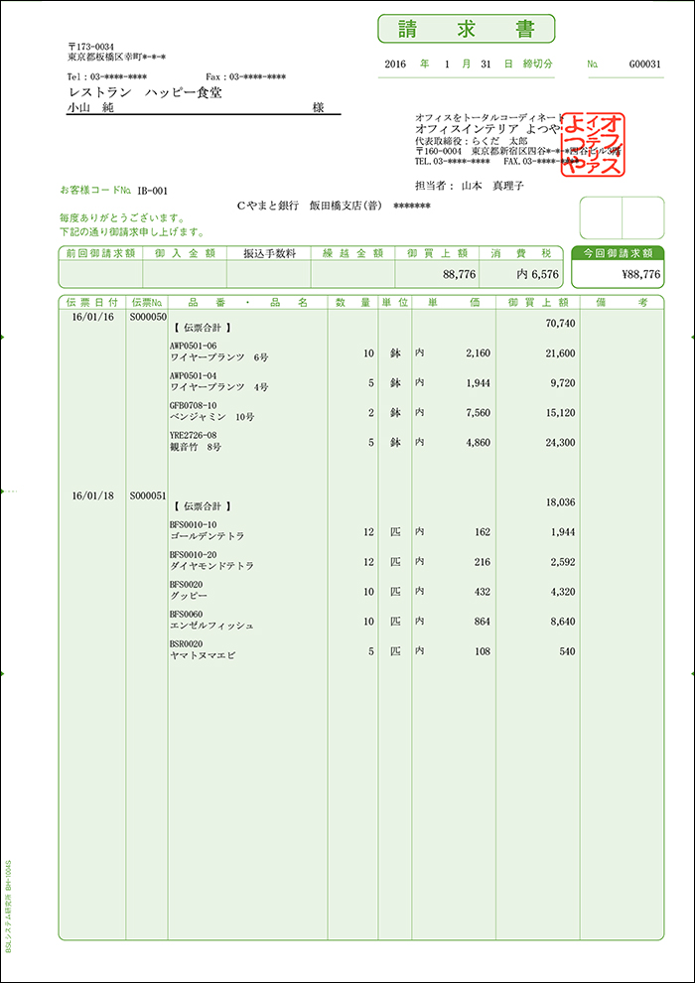The image size is (695, 983).
Task: Click the 備考 column header
Action: click(622, 302)
